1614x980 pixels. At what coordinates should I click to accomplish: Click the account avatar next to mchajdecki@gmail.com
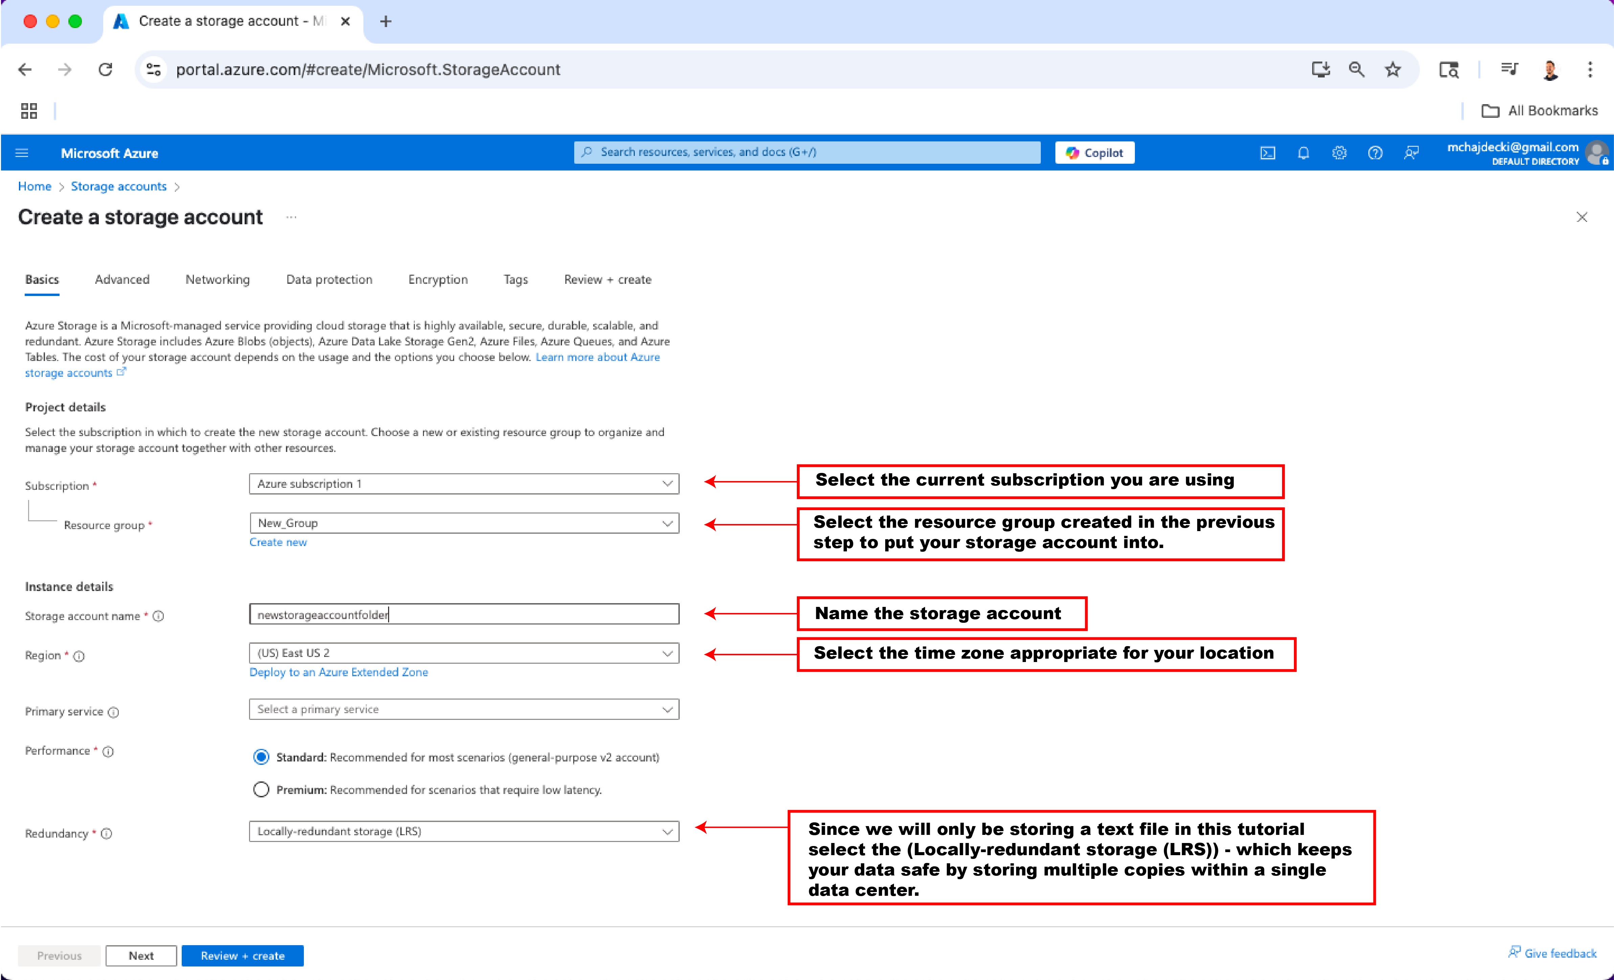tap(1597, 153)
